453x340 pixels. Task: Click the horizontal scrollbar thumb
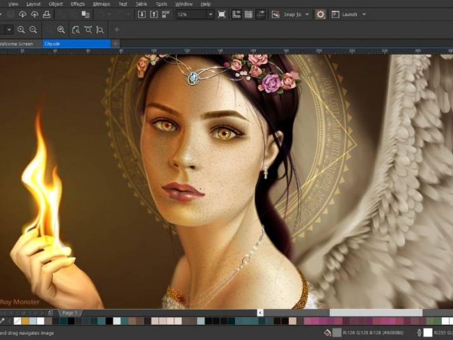pyautogui.click(x=375, y=313)
